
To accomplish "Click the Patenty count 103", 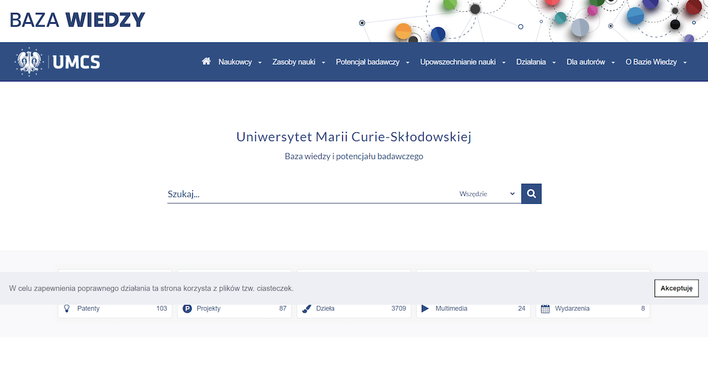I will 162,308.
